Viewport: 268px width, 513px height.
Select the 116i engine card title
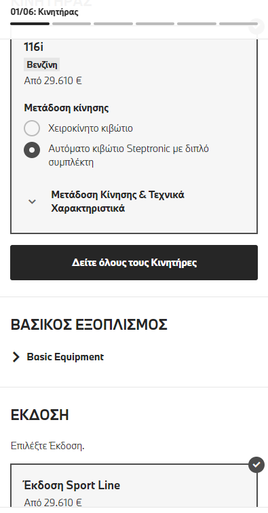33,47
